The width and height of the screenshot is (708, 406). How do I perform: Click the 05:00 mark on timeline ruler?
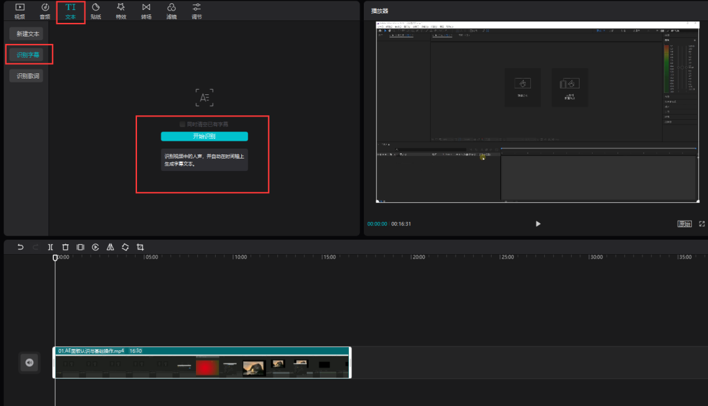pyautogui.click(x=151, y=257)
